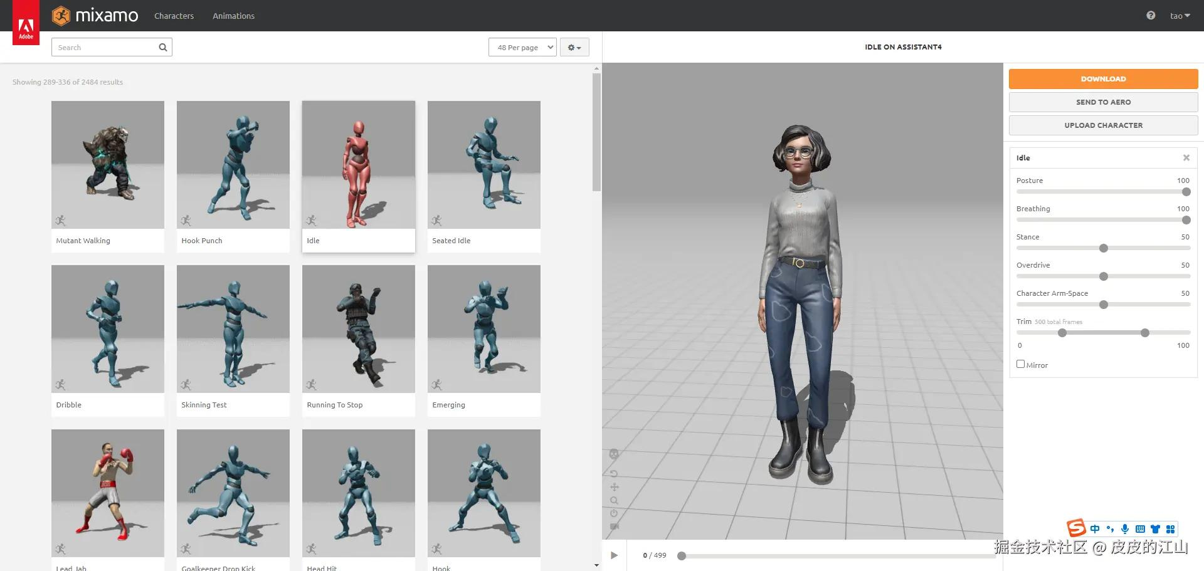Click the "Mutant Walking" label
Image resolution: width=1204 pixels, height=571 pixels.
pyautogui.click(x=83, y=241)
